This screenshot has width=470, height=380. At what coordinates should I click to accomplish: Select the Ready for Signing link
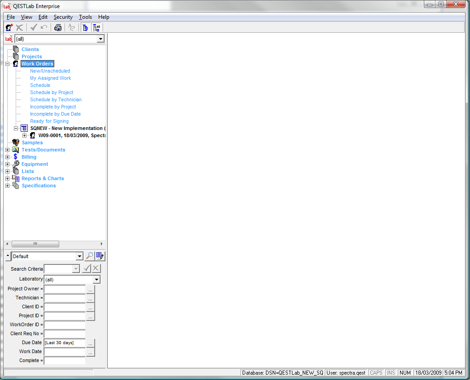(49, 121)
